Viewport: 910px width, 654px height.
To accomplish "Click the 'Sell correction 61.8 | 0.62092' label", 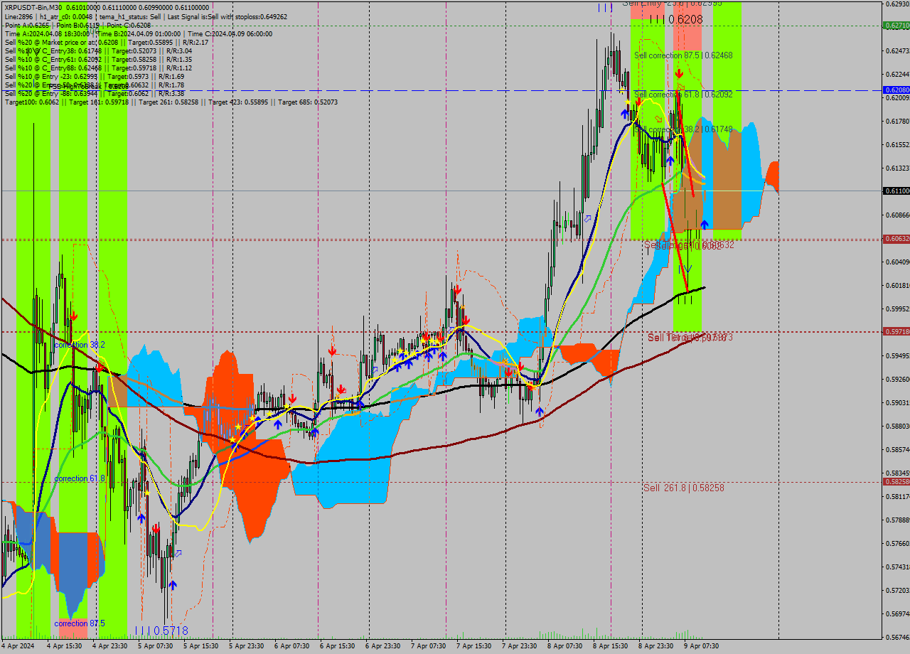I will click(683, 94).
